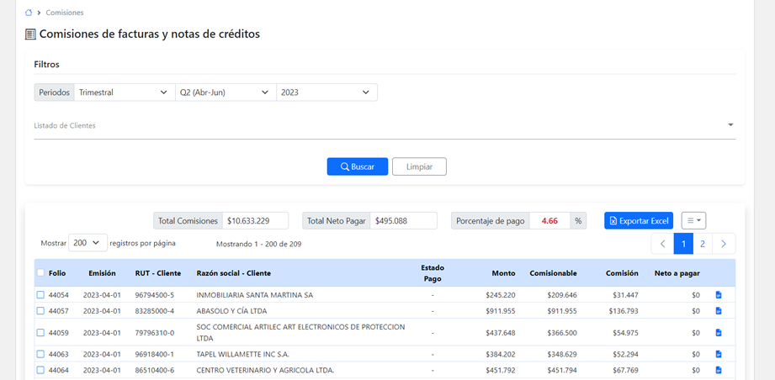
Task: Open the column options list menu
Action: (693, 221)
